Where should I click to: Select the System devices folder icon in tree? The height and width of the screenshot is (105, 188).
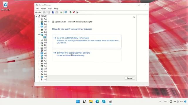pyautogui.click(x=42, y=77)
